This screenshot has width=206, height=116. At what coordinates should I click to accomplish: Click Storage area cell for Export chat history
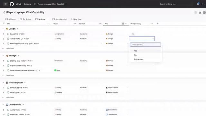tap(109, 65)
